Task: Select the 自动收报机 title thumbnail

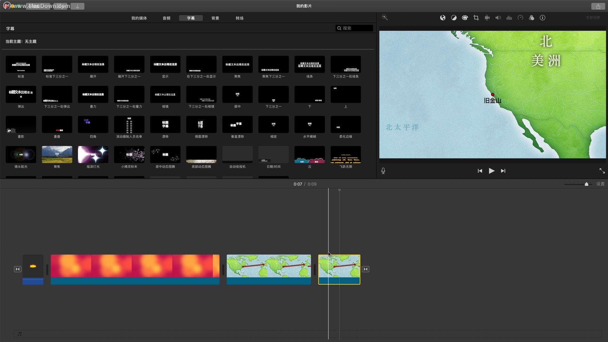Action: coord(237,155)
